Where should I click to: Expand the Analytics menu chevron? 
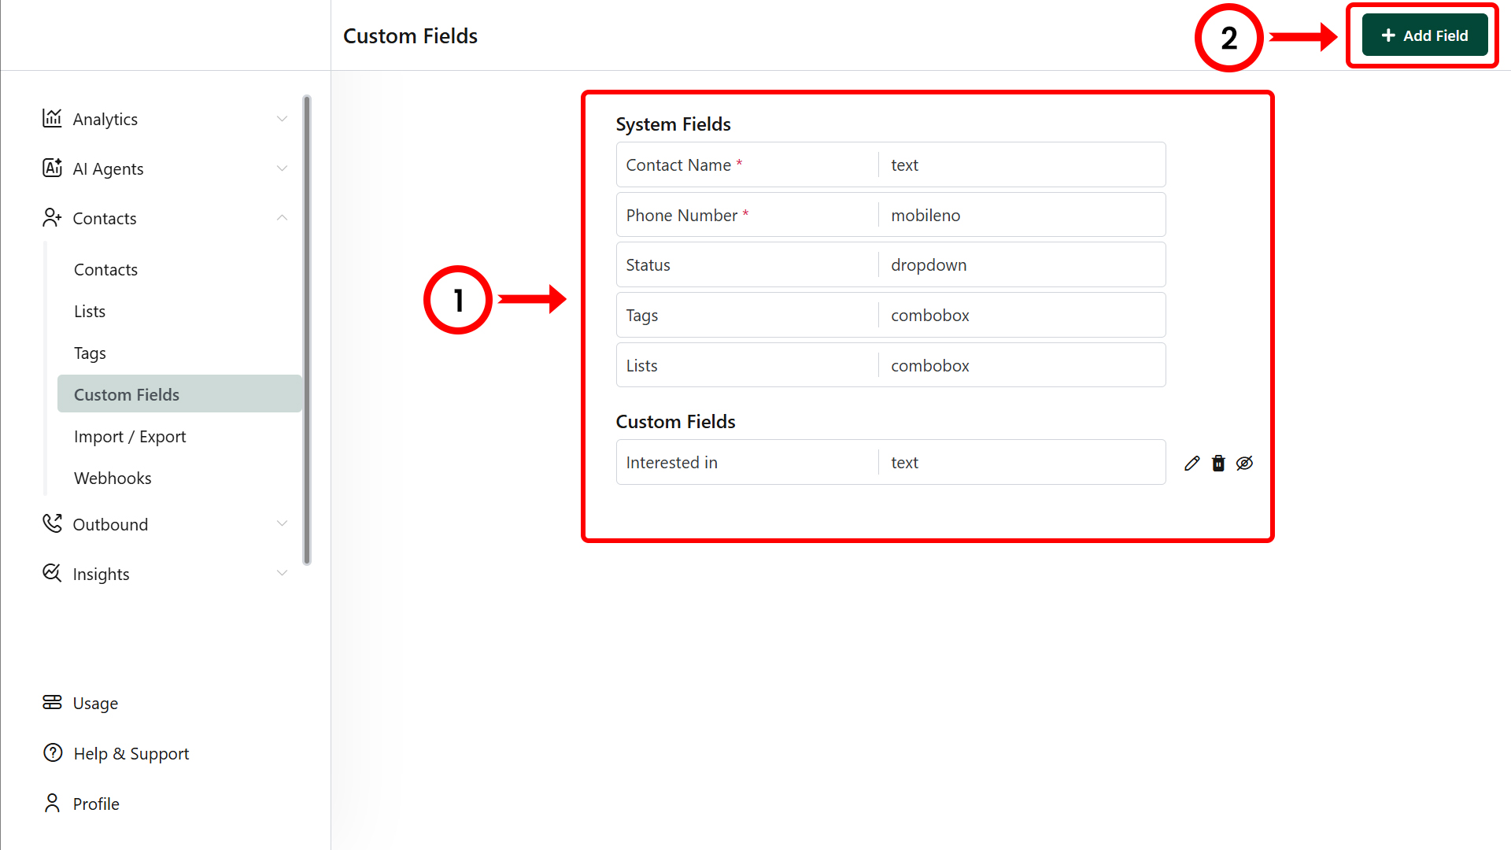pos(282,119)
